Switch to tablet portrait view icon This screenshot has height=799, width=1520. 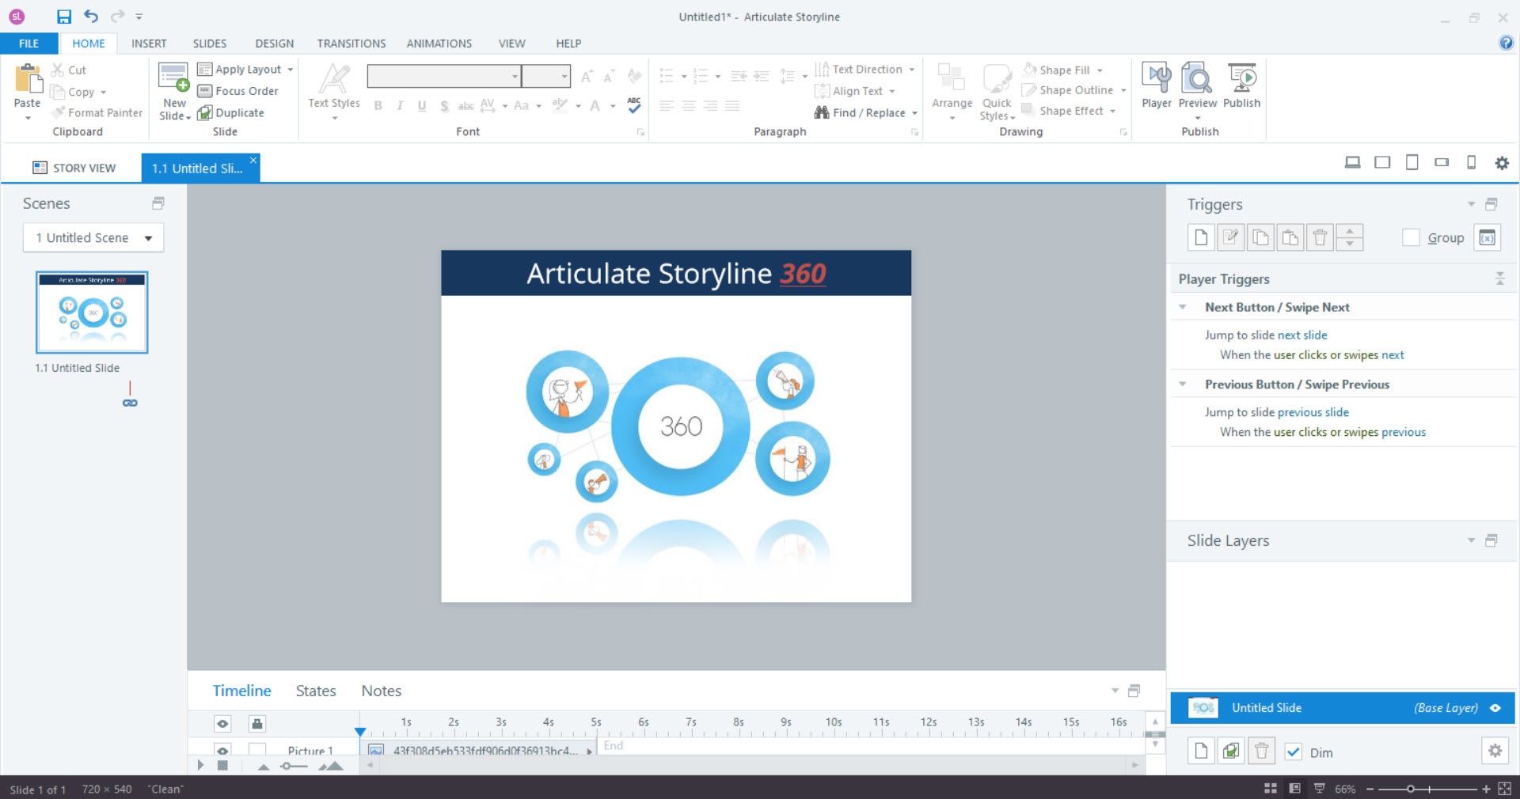pos(1412,163)
